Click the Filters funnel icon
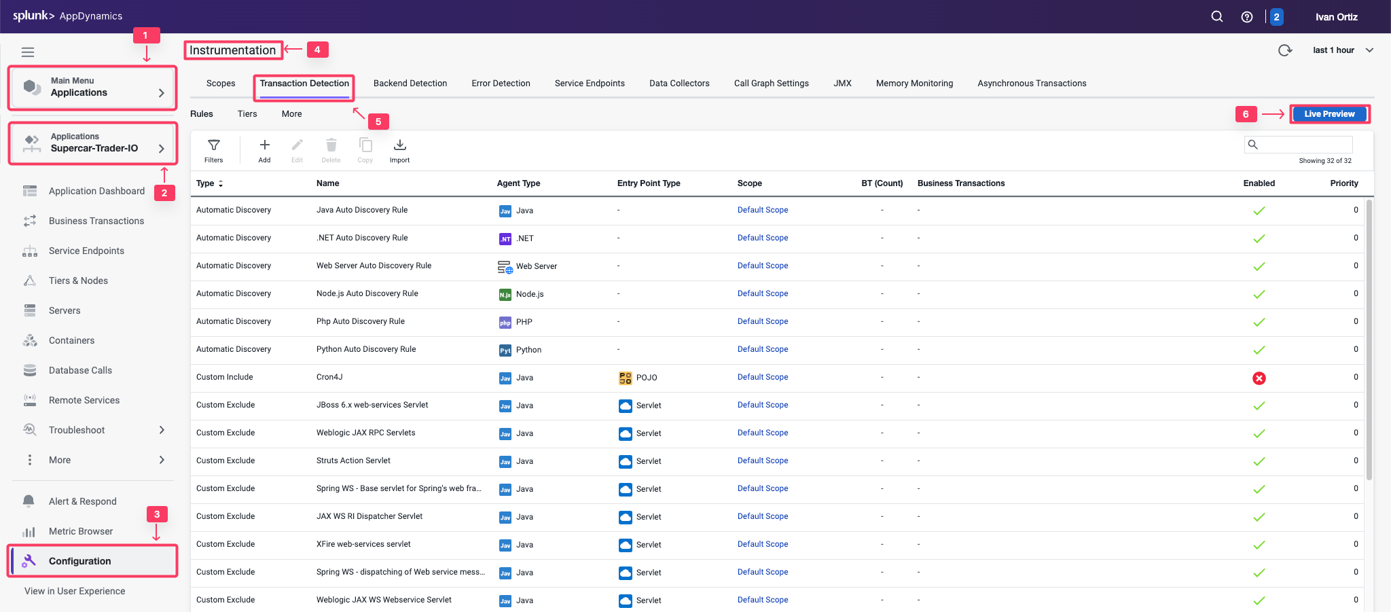1391x612 pixels. [x=213, y=145]
